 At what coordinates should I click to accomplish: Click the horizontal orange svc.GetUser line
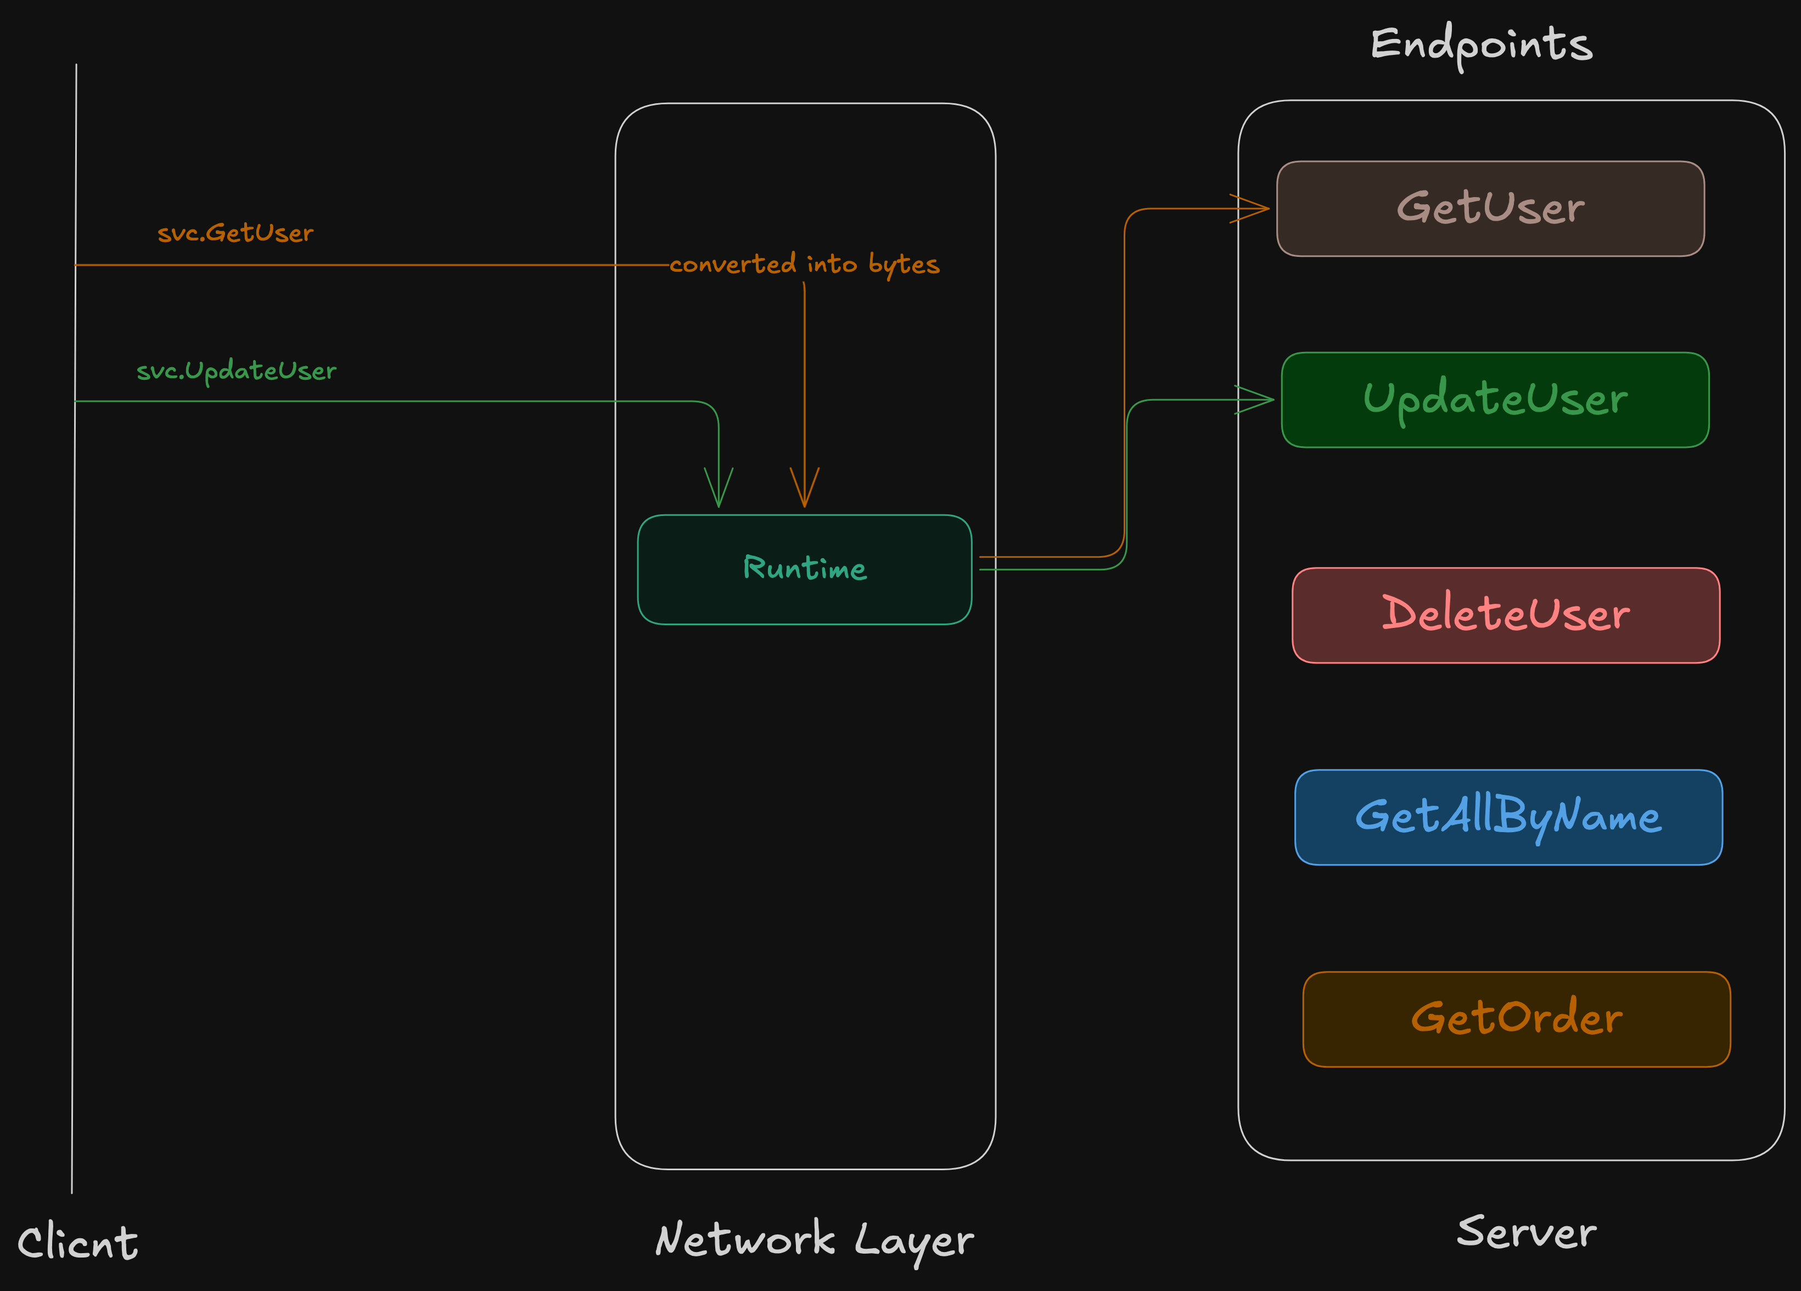357,265
